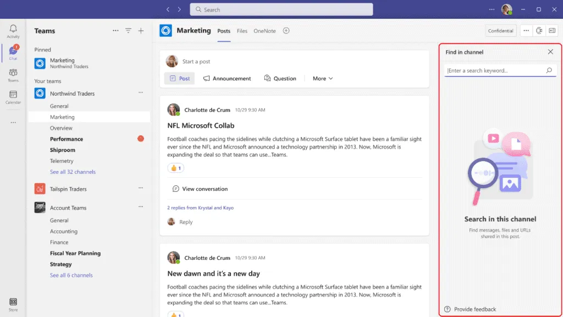Image resolution: width=563 pixels, height=317 pixels.
Task: Open the Calendar from the left rail
Action: pyautogui.click(x=12, y=96)
